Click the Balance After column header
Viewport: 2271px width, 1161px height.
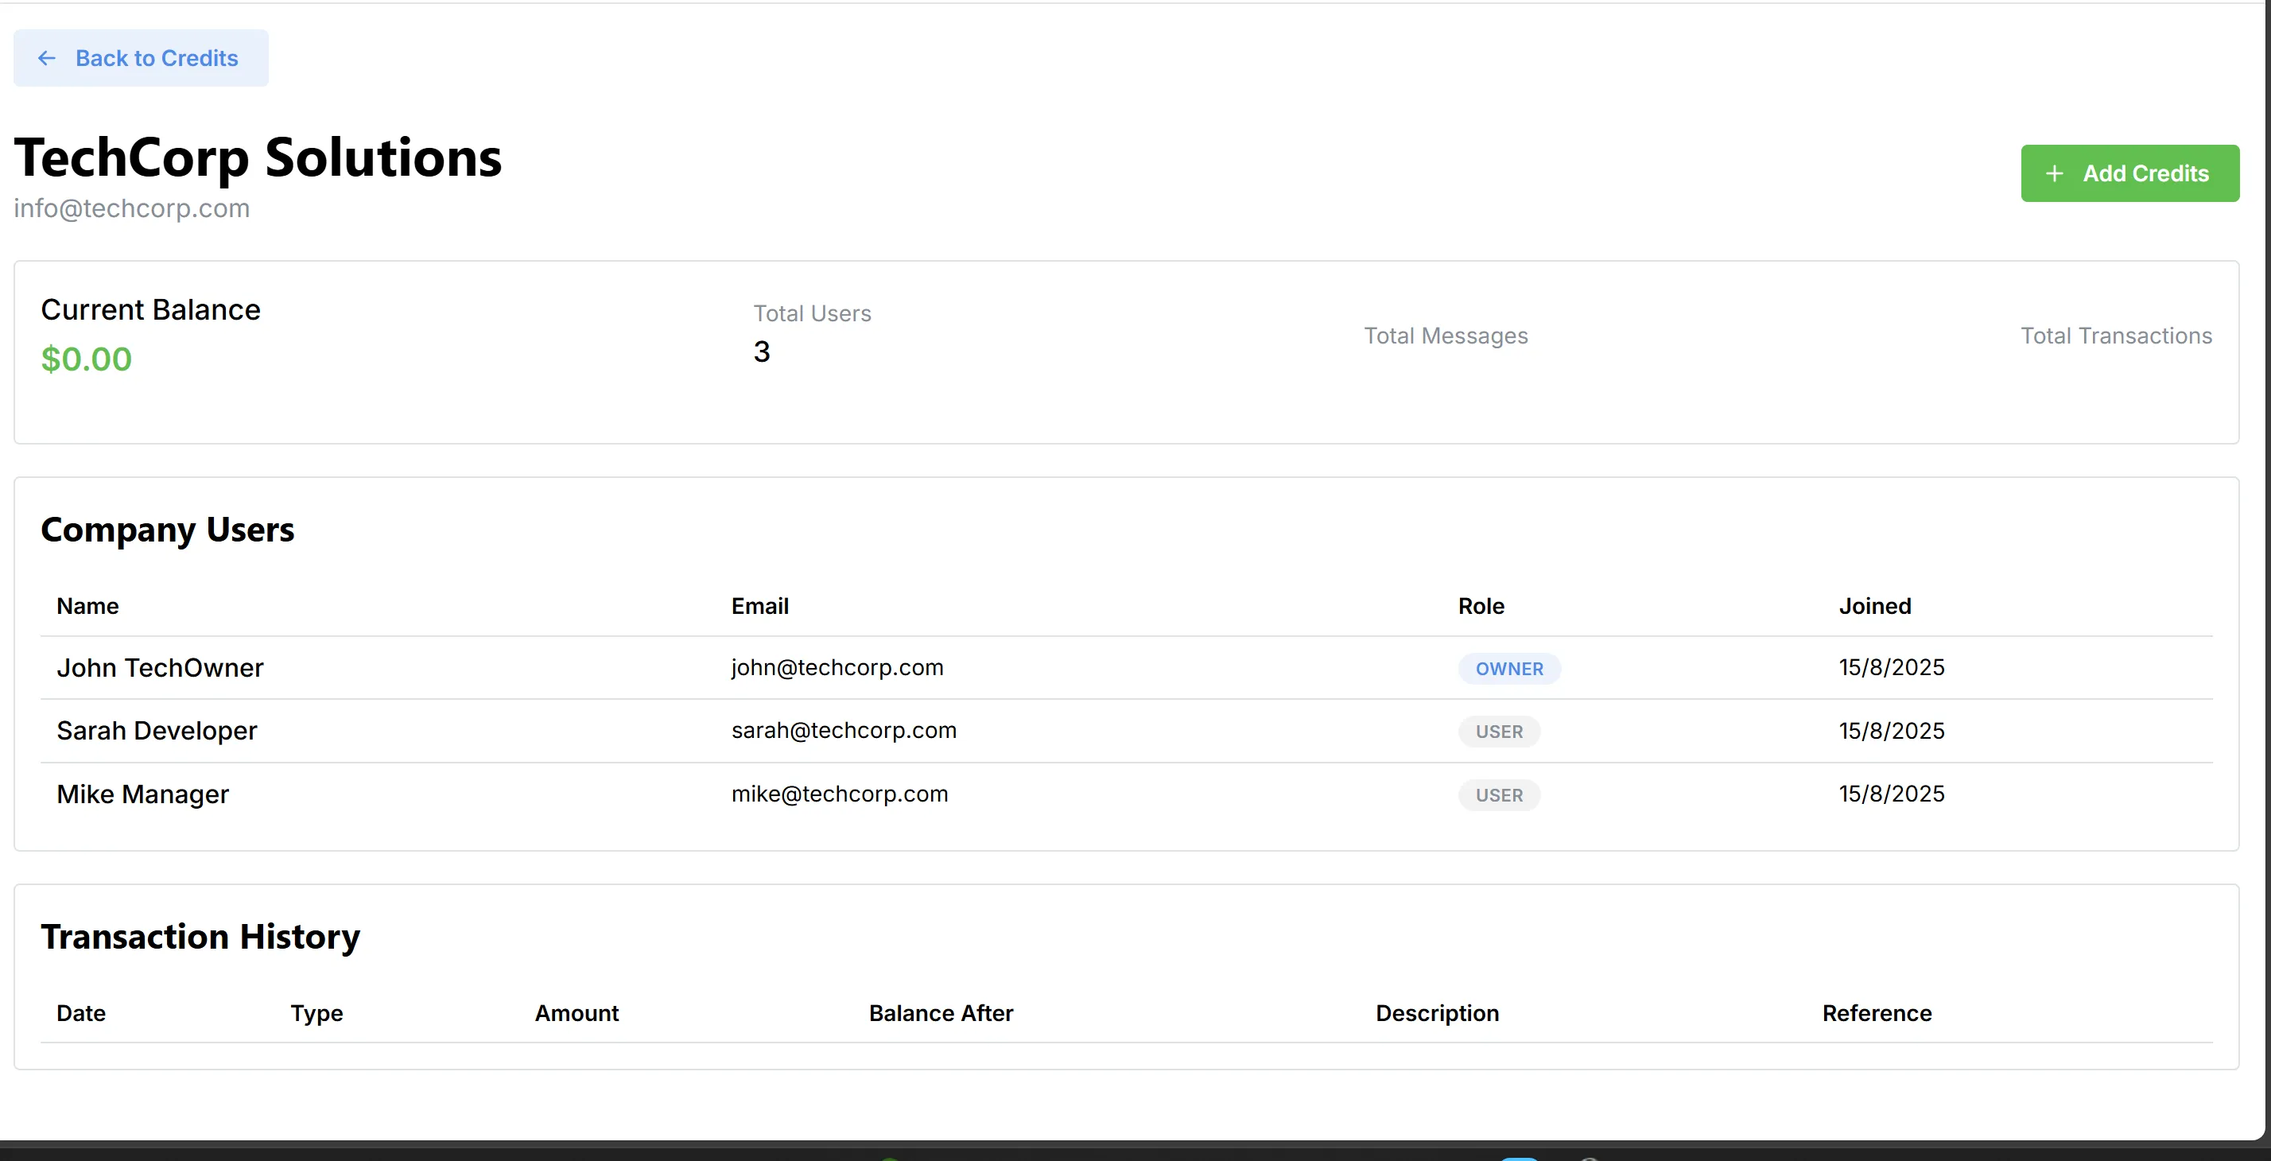pyautogui.click(x=941, y=1014)
